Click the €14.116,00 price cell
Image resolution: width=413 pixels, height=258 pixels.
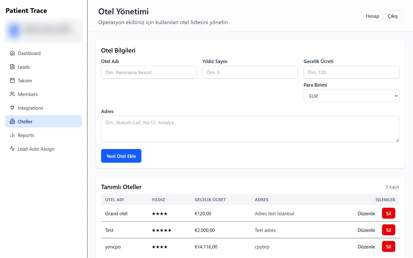coord(206,247)
